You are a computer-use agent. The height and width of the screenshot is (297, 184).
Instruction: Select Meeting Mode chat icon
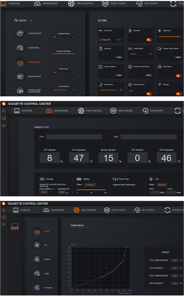20,77
